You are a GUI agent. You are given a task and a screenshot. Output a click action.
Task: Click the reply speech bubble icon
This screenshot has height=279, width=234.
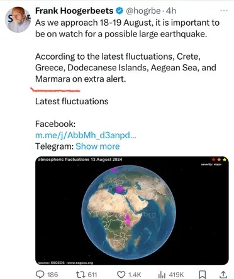(x=40, y=275)
